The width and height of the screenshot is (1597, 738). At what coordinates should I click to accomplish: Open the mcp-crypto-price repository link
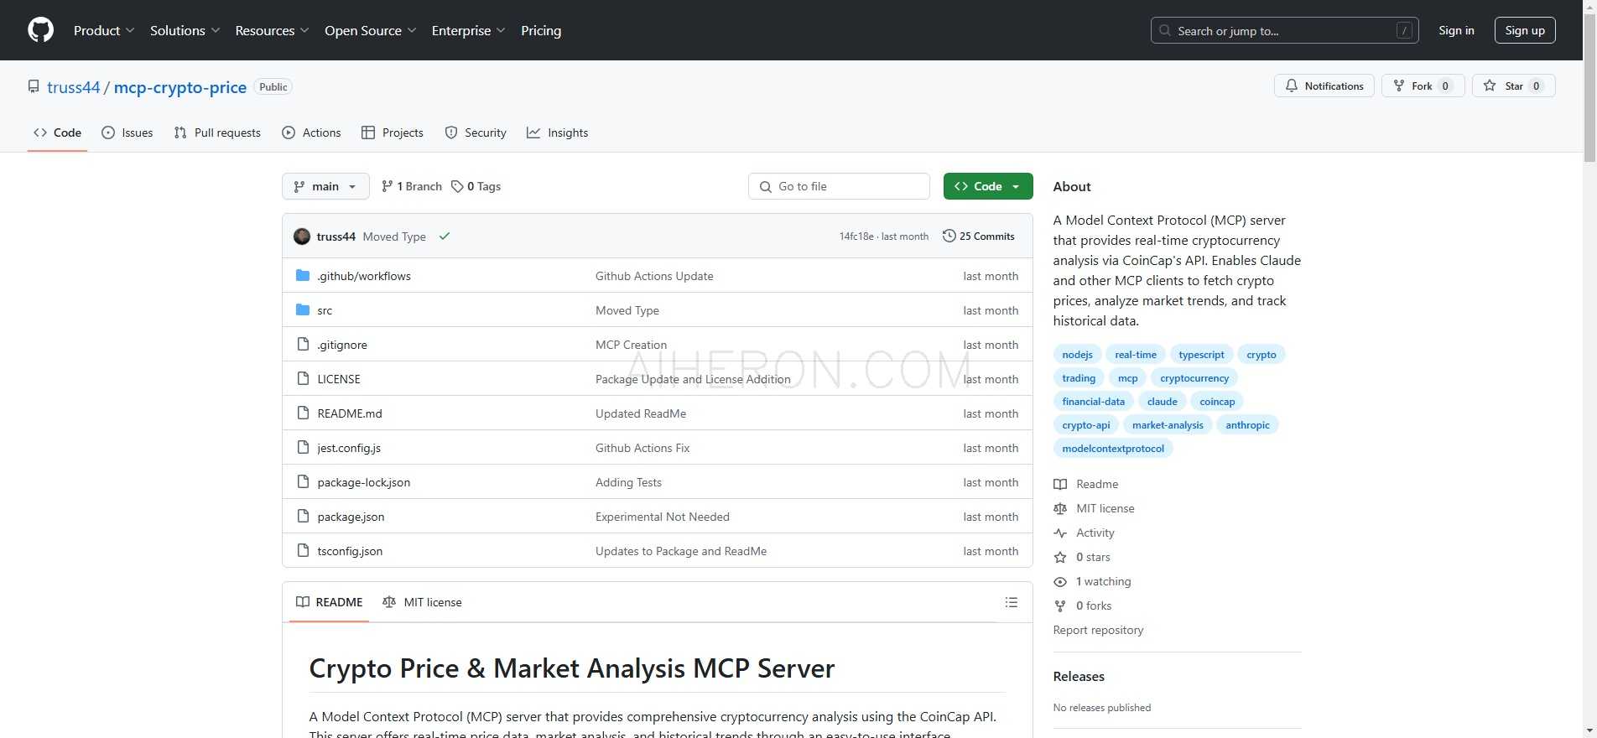[x=180, y=87]
